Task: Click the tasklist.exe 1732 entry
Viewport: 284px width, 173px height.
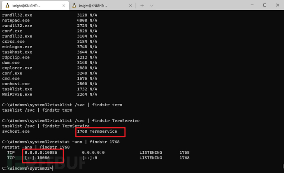Action: pos(50,89)
